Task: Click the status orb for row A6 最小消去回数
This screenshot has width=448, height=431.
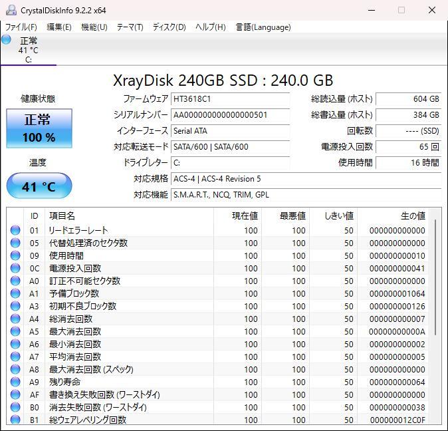Action: coord(15,344)
